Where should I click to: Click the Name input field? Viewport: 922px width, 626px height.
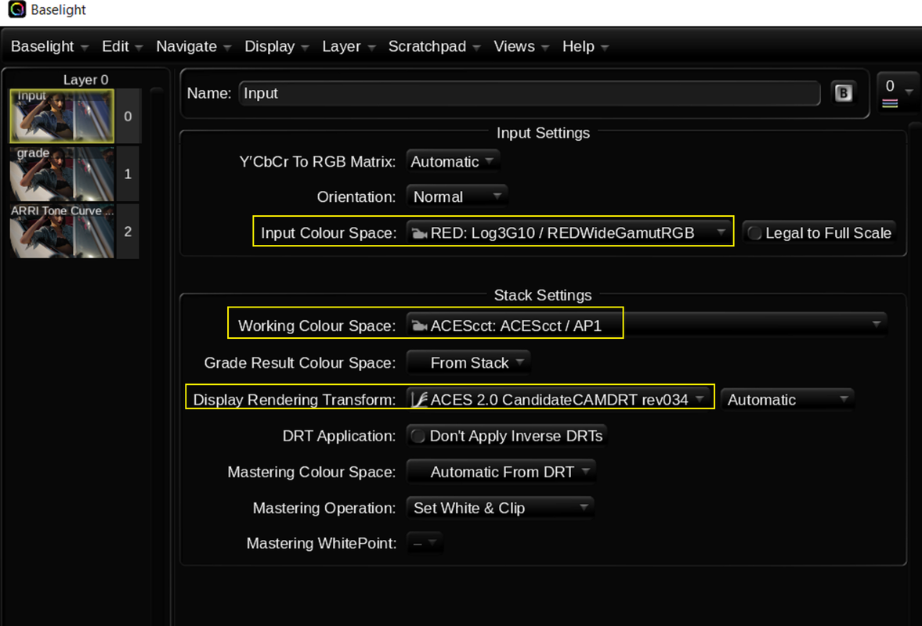tap(530, 93)
